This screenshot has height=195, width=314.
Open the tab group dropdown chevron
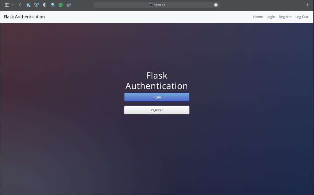[x=13, y=5]
